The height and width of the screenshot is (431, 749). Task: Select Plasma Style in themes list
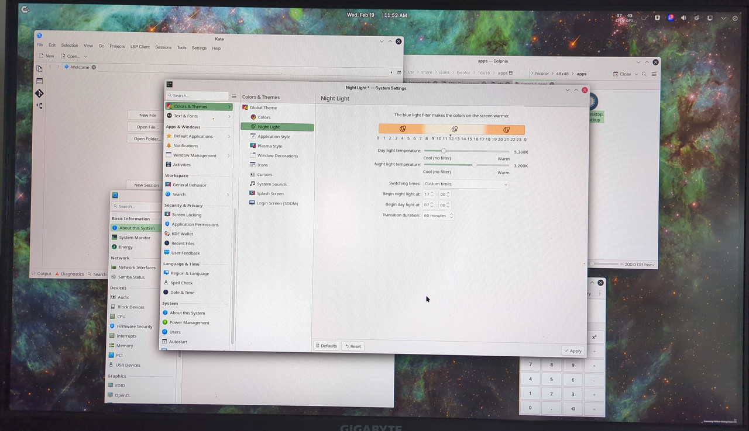277,146
